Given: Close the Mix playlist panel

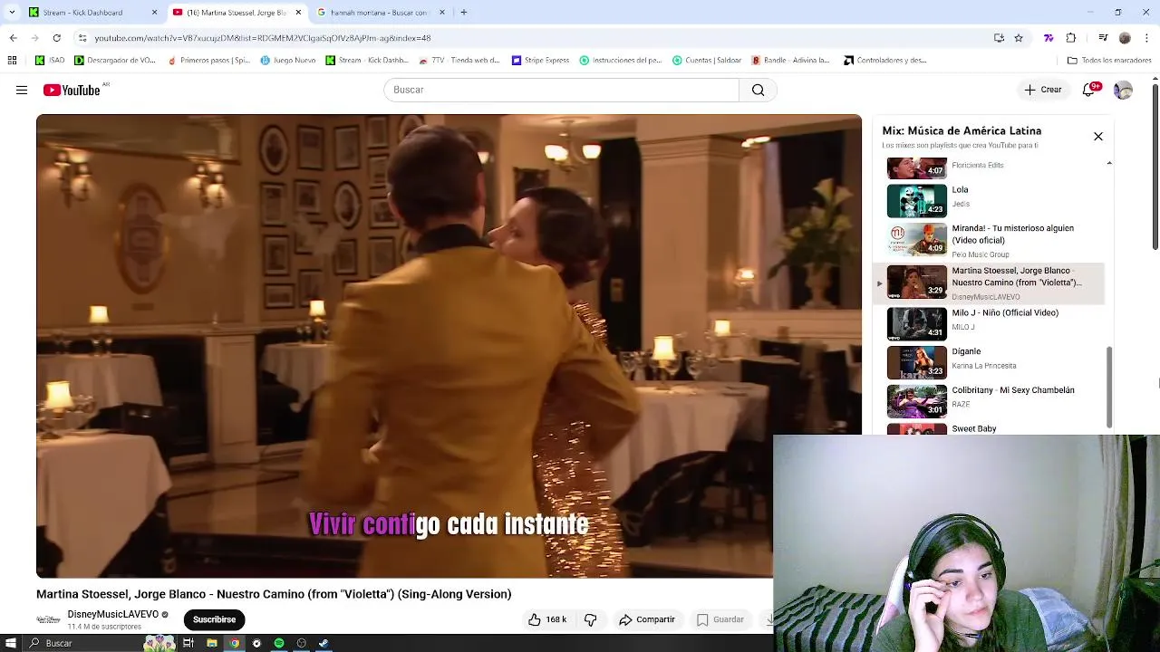Looking at the screenshot, I should [1097, 137].
